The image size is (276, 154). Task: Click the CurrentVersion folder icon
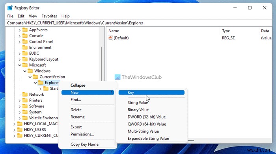(35, 77)
